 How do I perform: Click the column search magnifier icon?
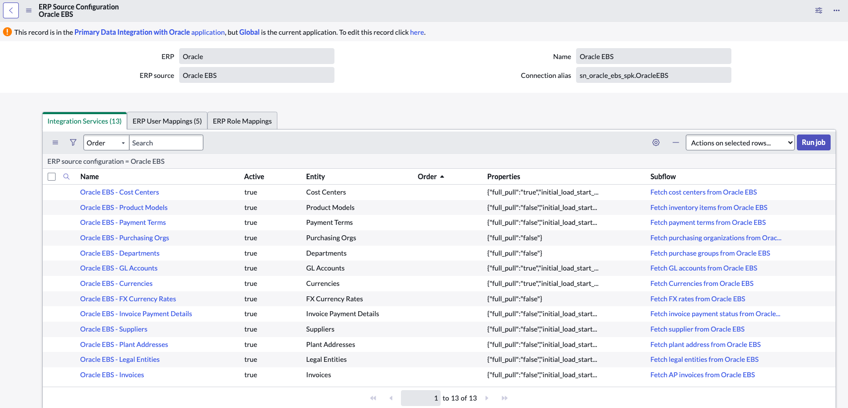(x=66, y=177)
